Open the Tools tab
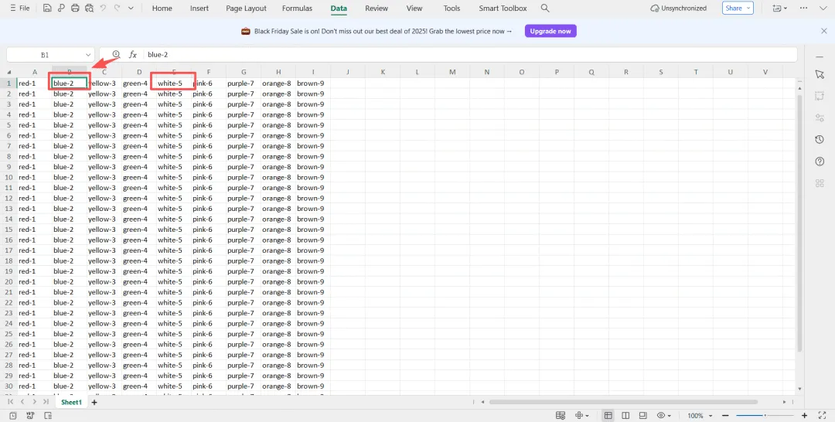This screenshot has width=835, height=422. [452, 9]
